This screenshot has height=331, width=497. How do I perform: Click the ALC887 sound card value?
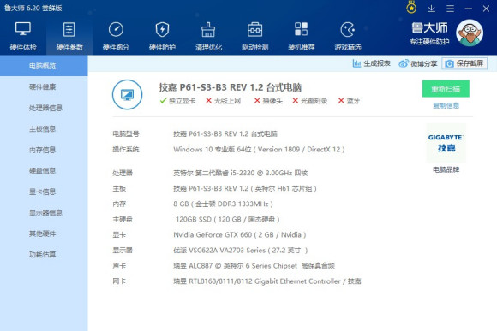[x=254, y=266]
